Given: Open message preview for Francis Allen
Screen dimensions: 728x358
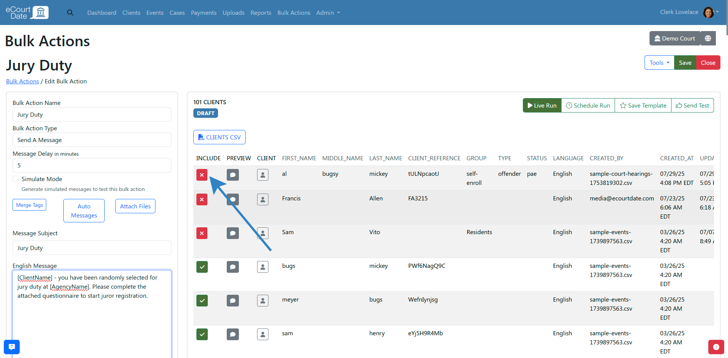Looking at the screenshot, I should pyautogui.click(x=233, y=199).
